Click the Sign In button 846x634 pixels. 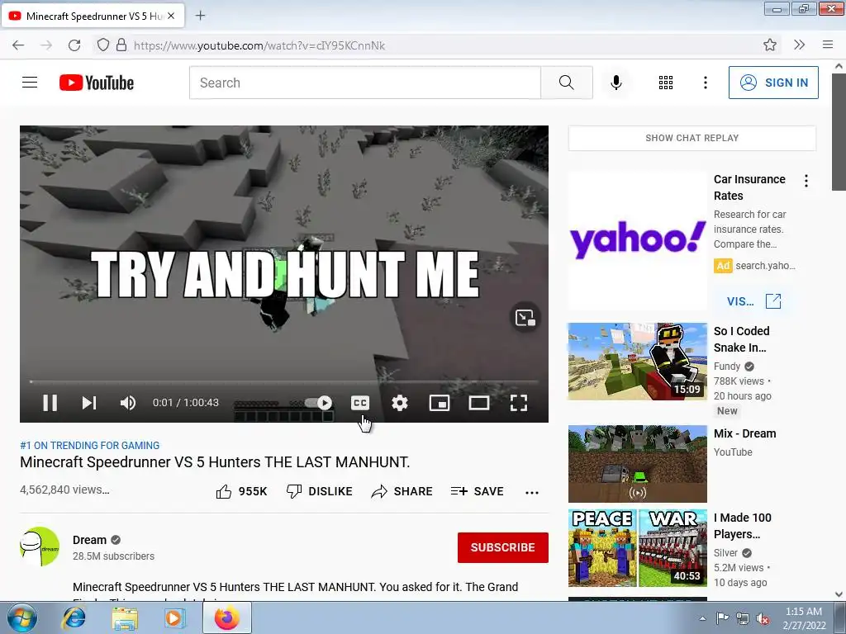pos(773,83)
